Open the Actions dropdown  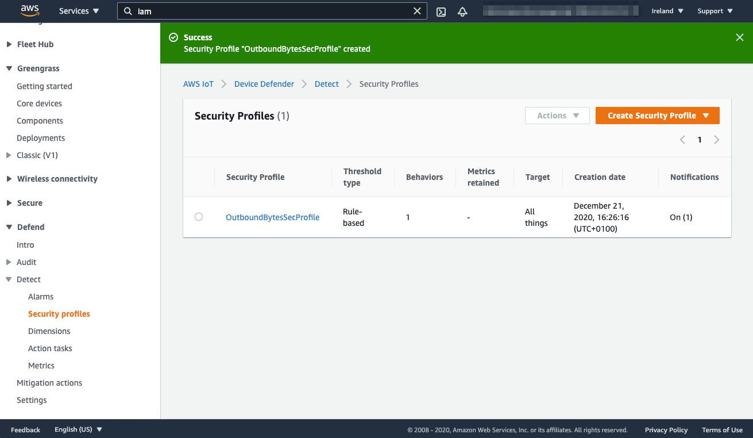point(557,116)
